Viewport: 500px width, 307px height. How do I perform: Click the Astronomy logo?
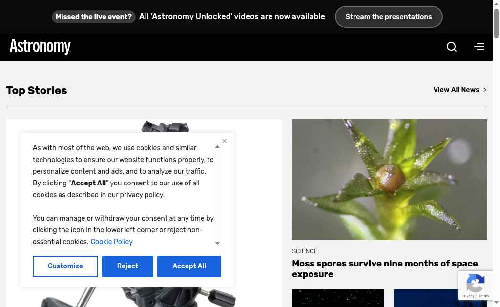point(40,47)
